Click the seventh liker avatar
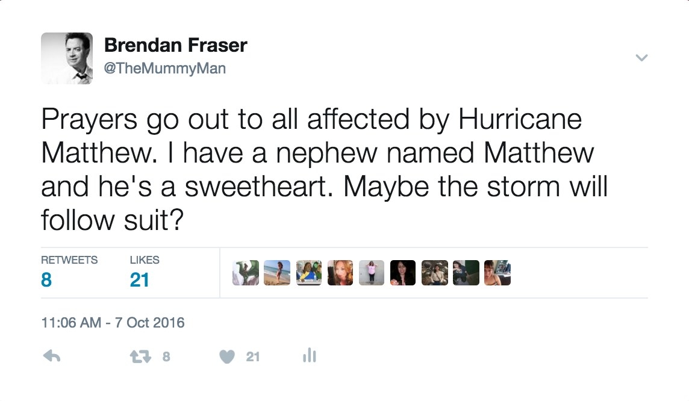The height and width of the screenshot is (401, 689). tap(435, 273)
